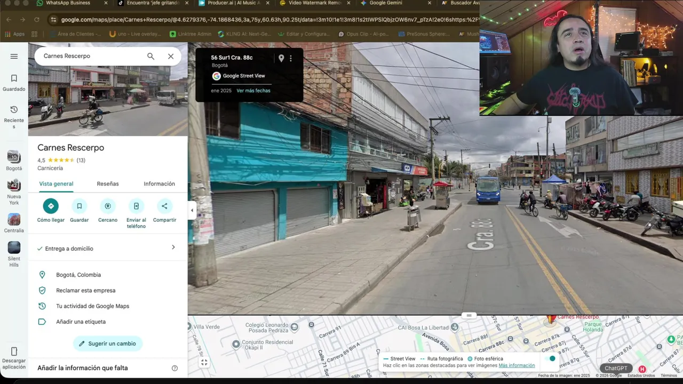Click the Compartir share button
Viewport: 683px width, 384px height.
pos(164,206)
